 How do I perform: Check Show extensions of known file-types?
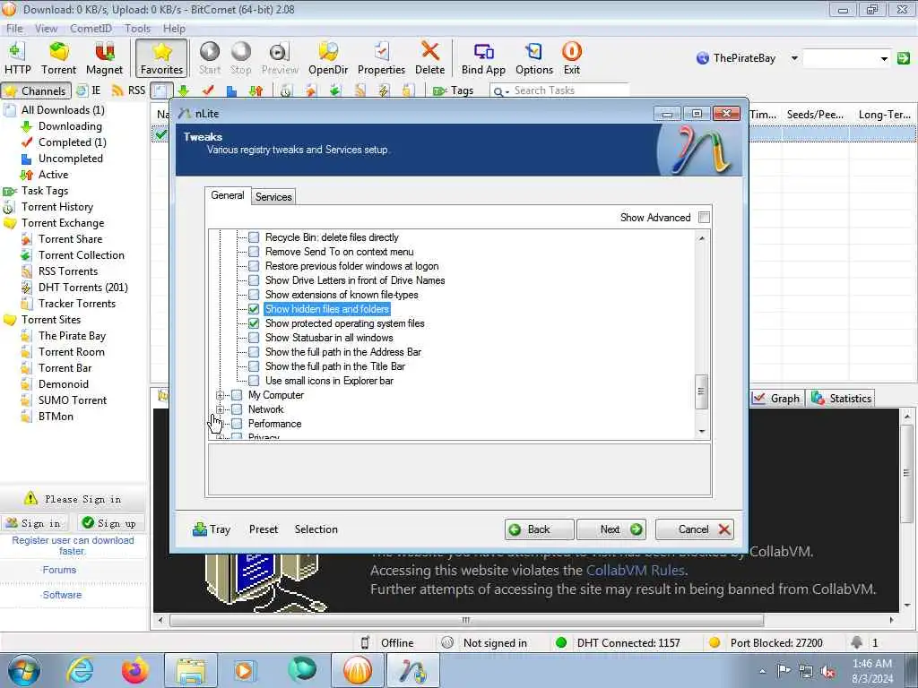254,294
